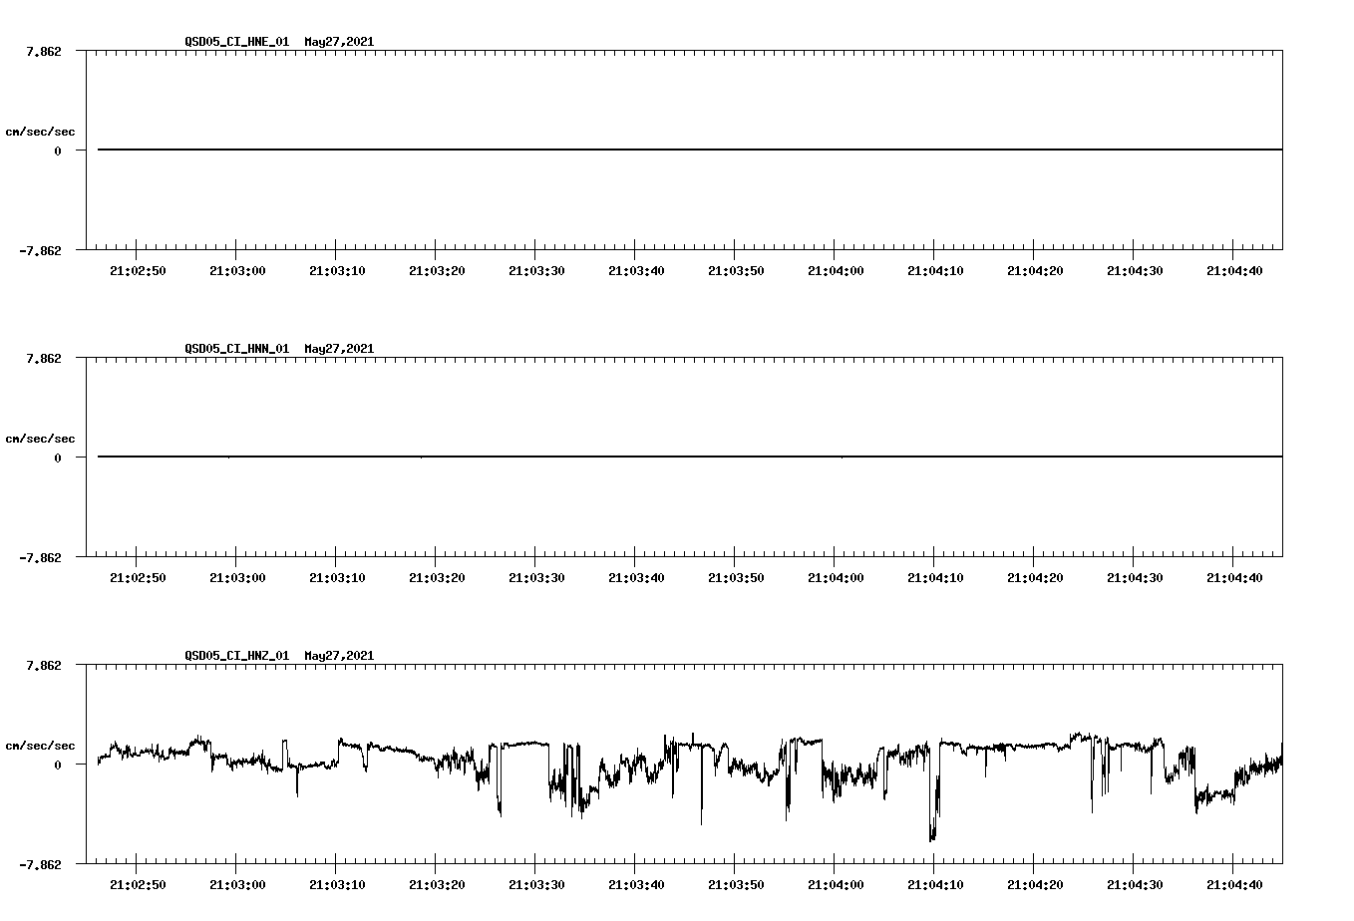Click the cm/sec/sec label on bottom plot
The height and width of the screenshot is (921, 1354).
click(x=41, y=745)
